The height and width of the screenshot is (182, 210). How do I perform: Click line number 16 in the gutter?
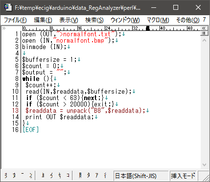pyautogui.click(x=16, y=130)
